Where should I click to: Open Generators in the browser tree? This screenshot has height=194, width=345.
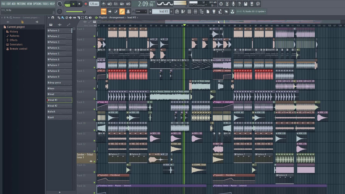16,44
